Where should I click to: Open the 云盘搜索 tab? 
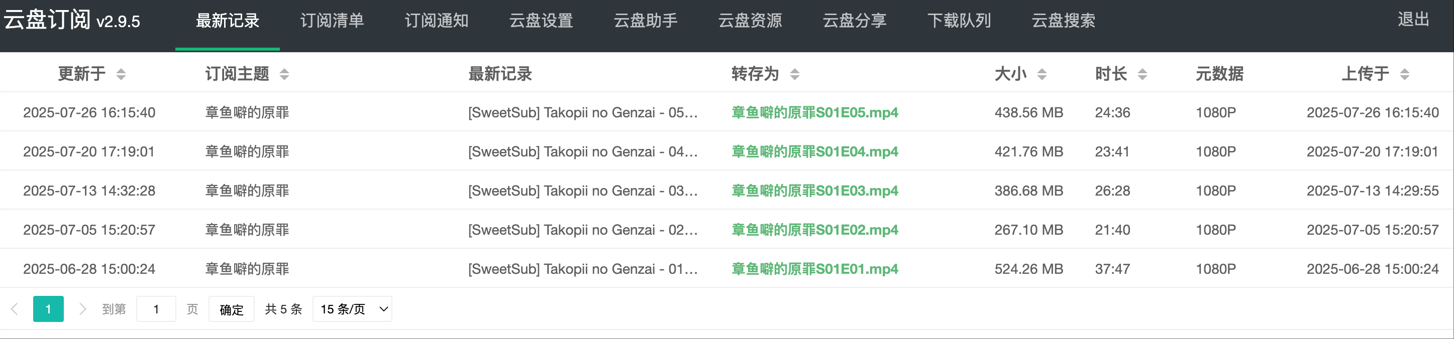click(x=1064, y=21)
